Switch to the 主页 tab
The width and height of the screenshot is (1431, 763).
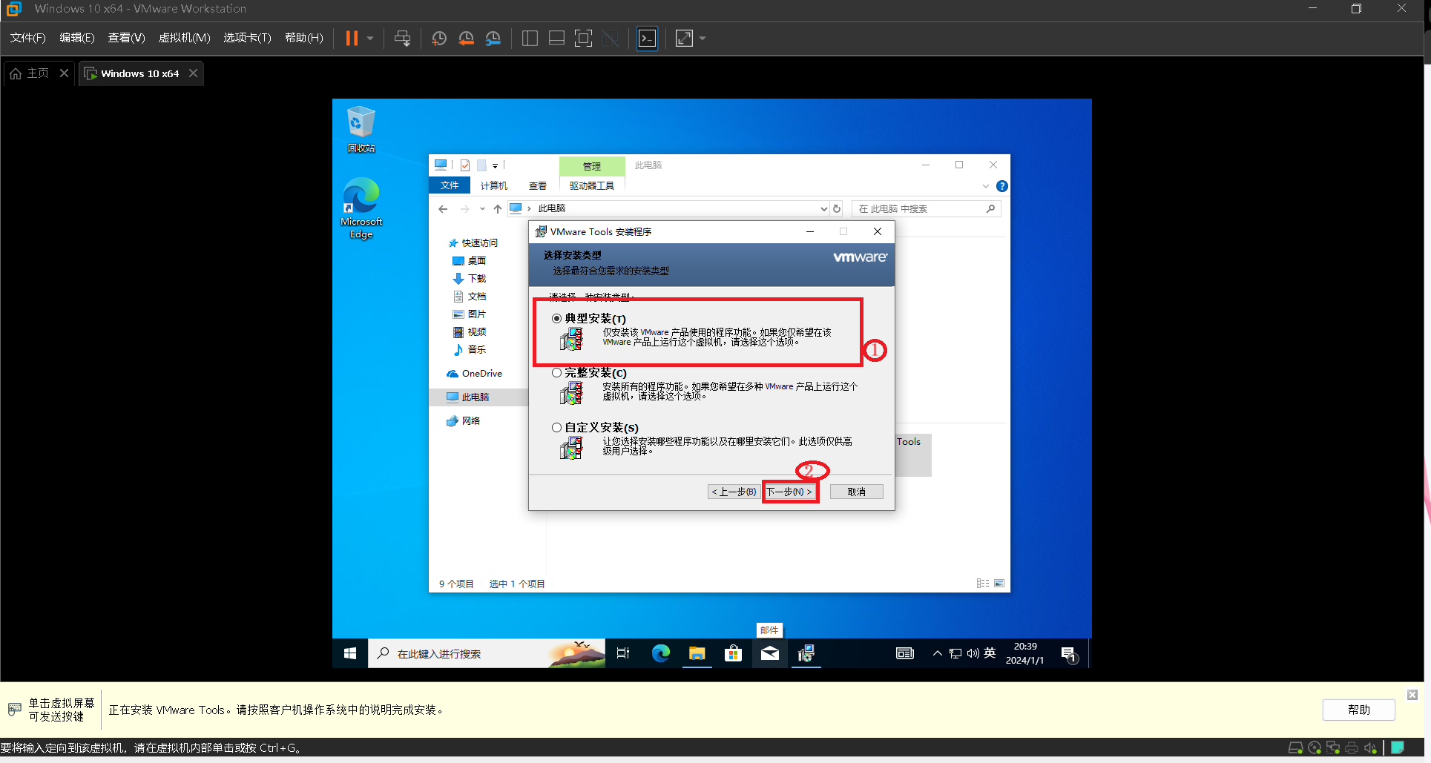[30, 73]
